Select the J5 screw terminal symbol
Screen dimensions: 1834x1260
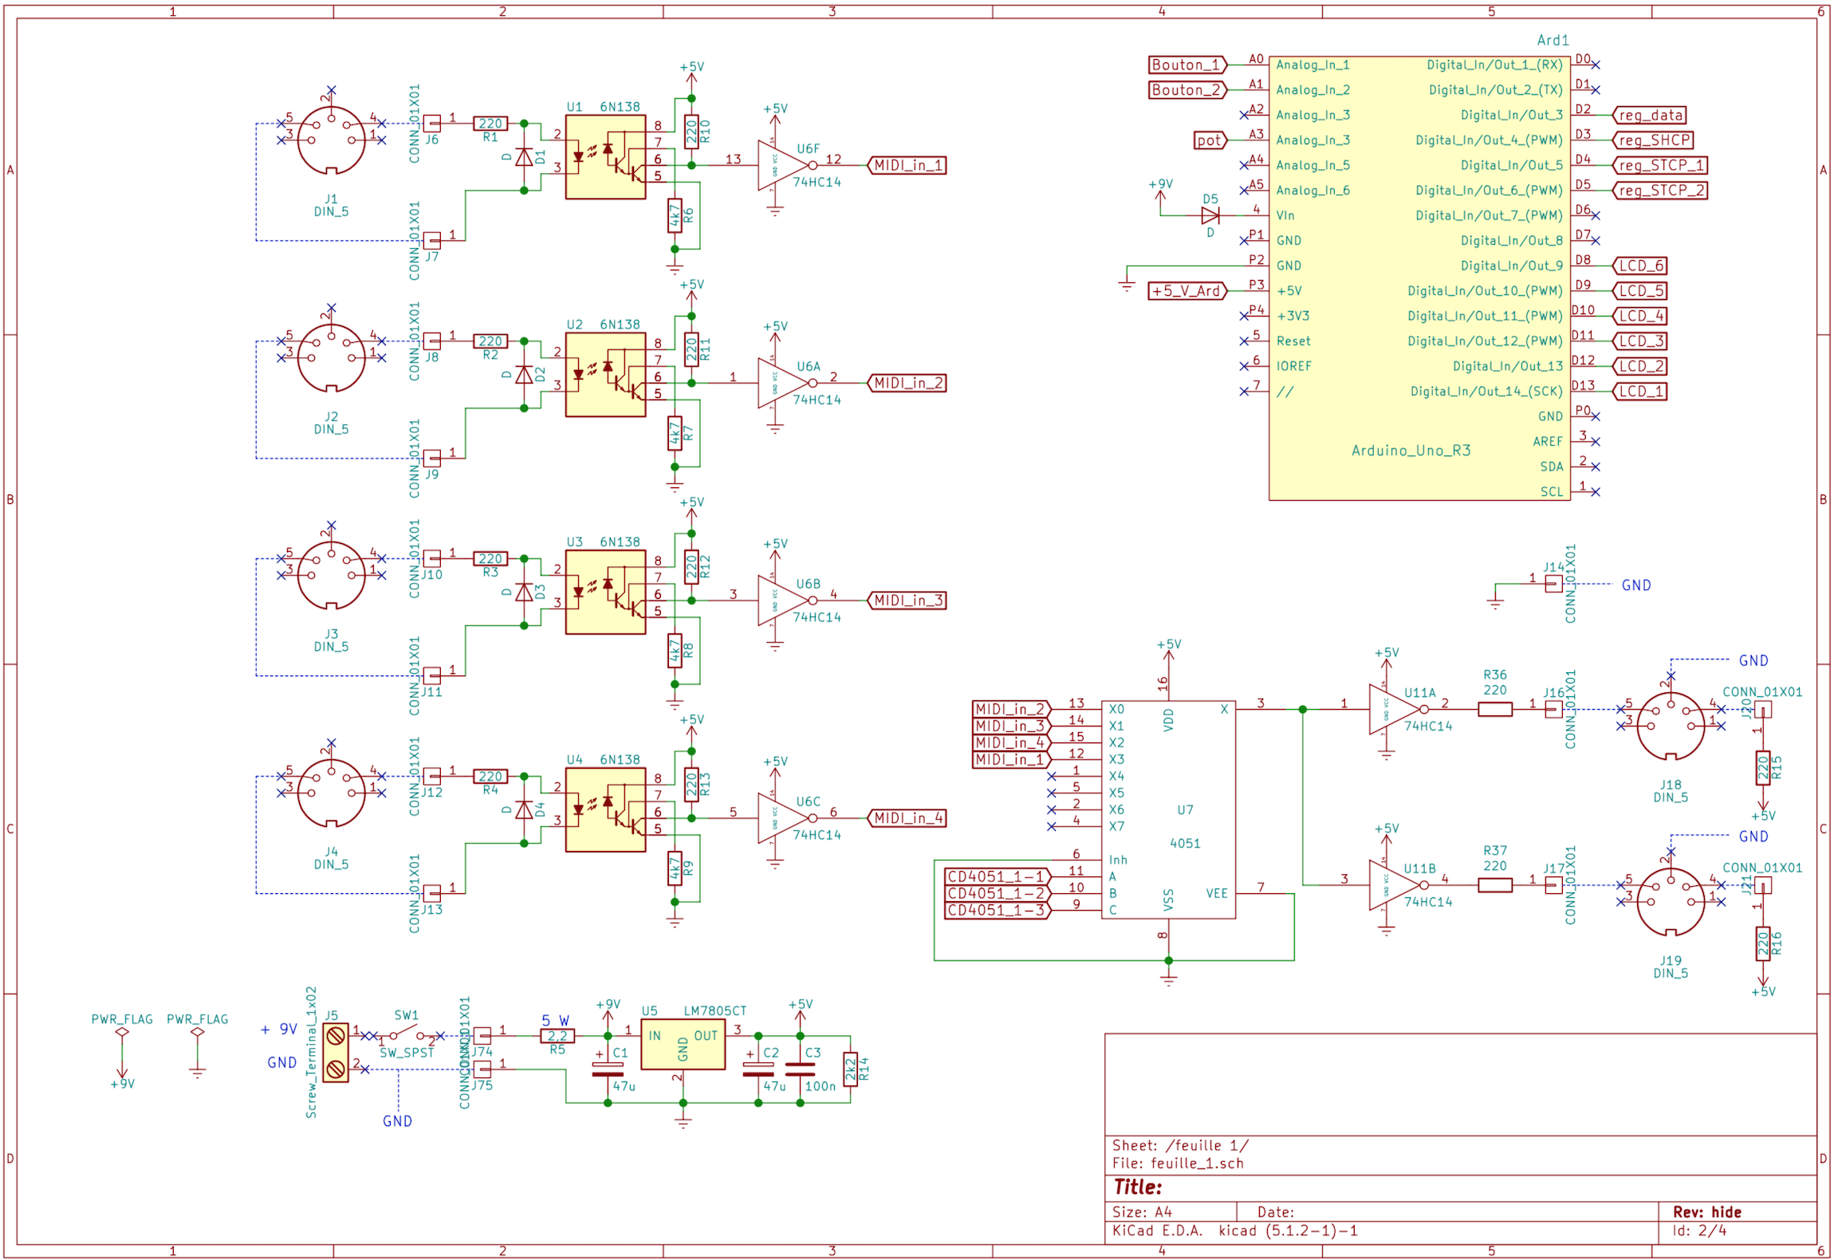pyautogui.click(x=336, y=1053)
